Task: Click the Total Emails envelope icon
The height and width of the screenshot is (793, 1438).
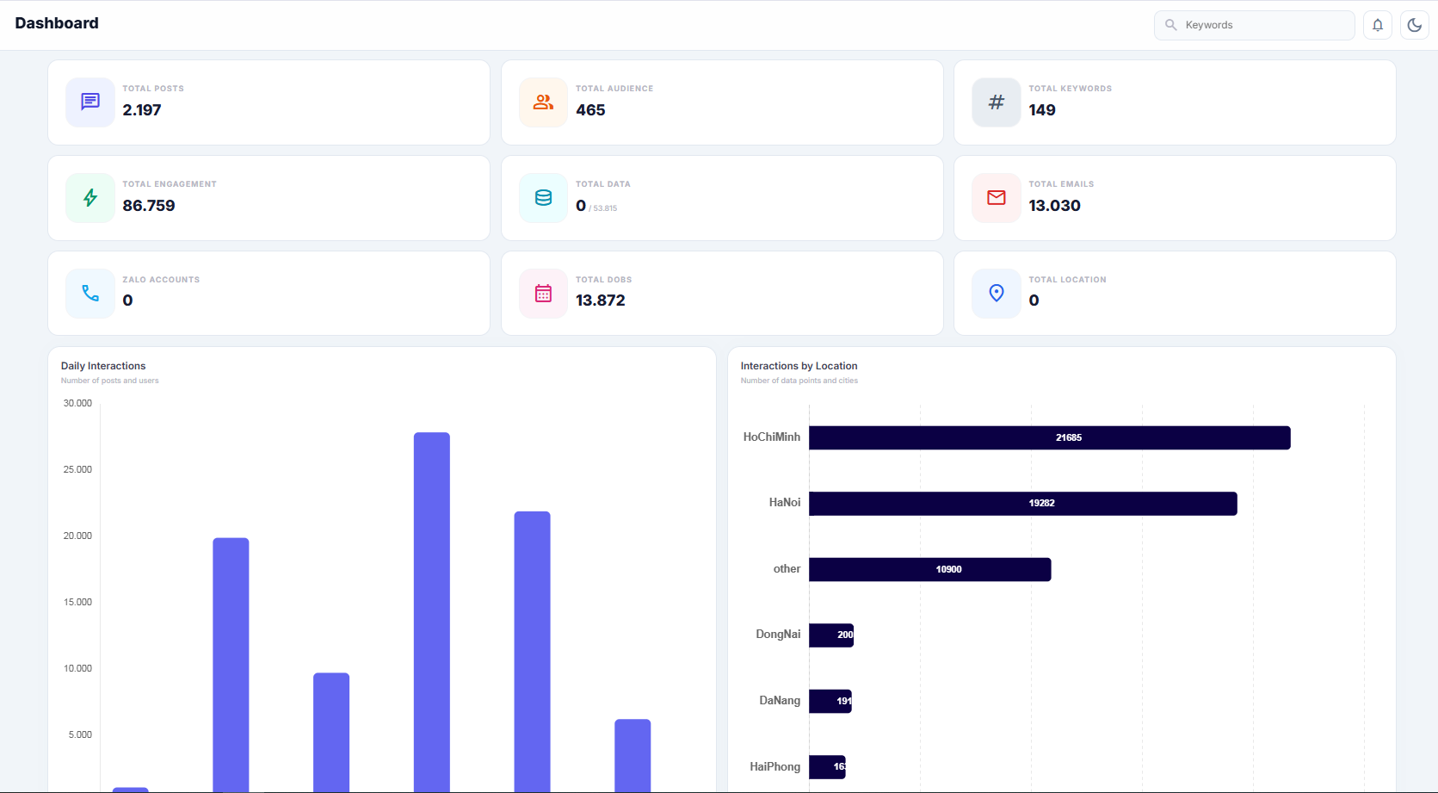Action: pos(996,197)
